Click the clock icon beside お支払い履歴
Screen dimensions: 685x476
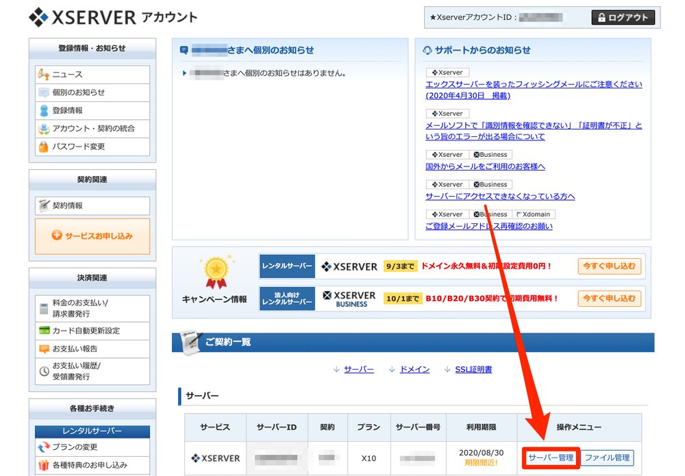(44, 371)
